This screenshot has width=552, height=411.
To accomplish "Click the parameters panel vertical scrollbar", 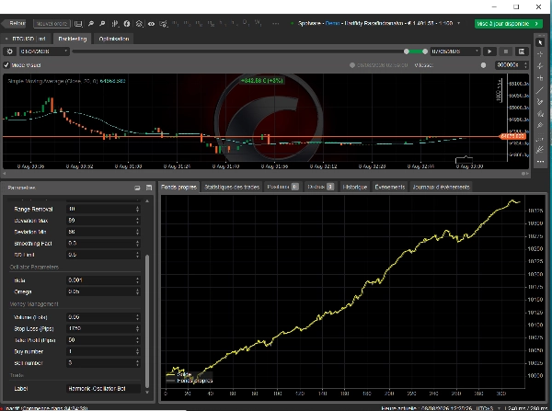I will tap(147, 321).
